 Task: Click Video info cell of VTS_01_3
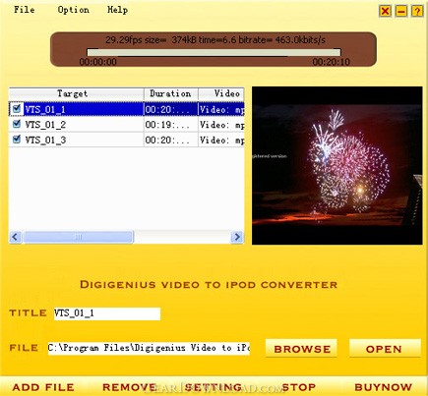tap(221, 141)
